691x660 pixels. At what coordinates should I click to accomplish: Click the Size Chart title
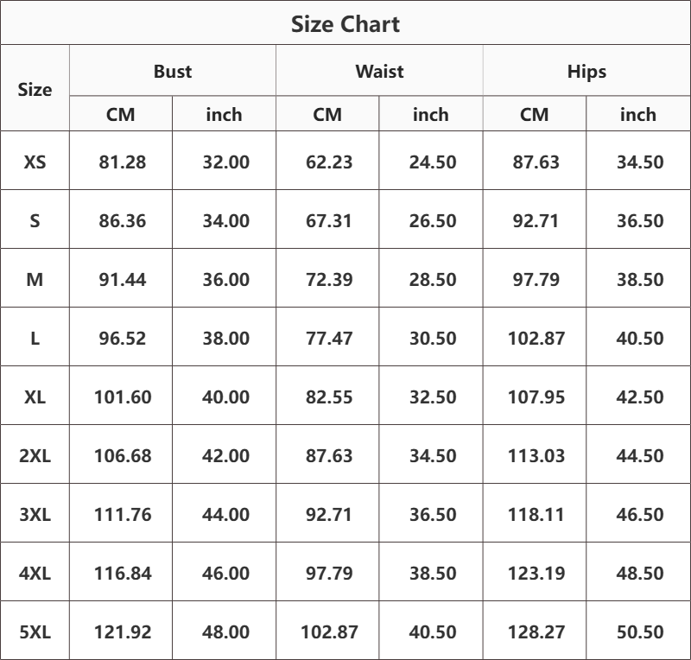(345, 24)
